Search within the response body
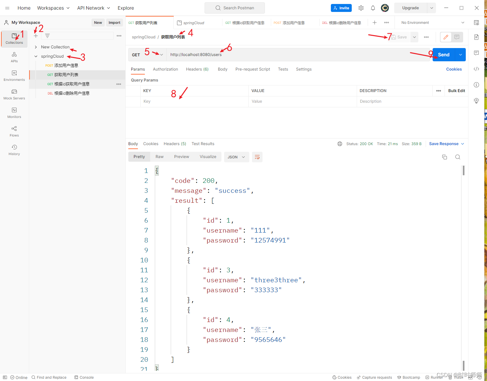This screenshot has height=381, width=487. pos(458,157)
